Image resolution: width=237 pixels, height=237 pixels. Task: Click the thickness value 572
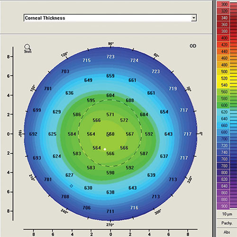[124, 120]
